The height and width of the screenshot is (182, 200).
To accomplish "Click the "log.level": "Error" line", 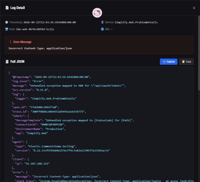I will pyautogui.click(x=28, y=81).
